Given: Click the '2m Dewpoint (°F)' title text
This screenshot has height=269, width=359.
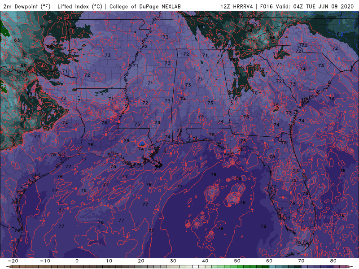Looking at the screenshot, I should (x=27, y=6).
